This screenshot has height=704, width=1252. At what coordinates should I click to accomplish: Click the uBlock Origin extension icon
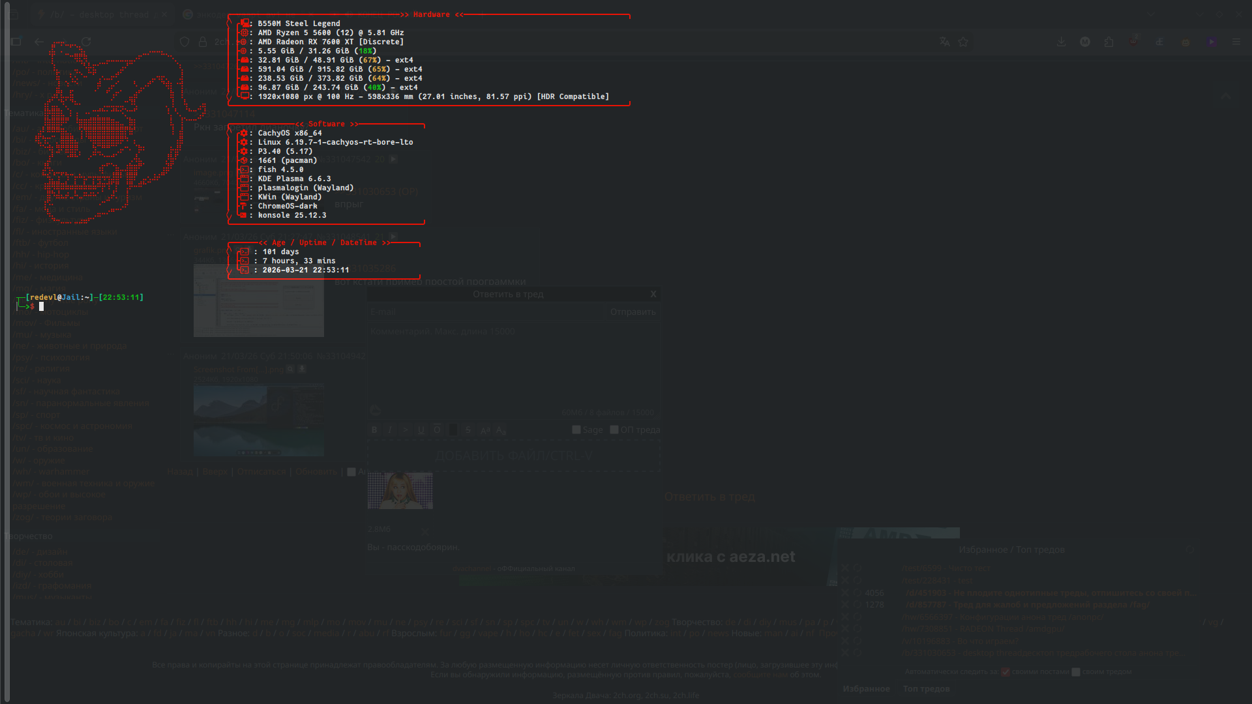click(1134, 42)
